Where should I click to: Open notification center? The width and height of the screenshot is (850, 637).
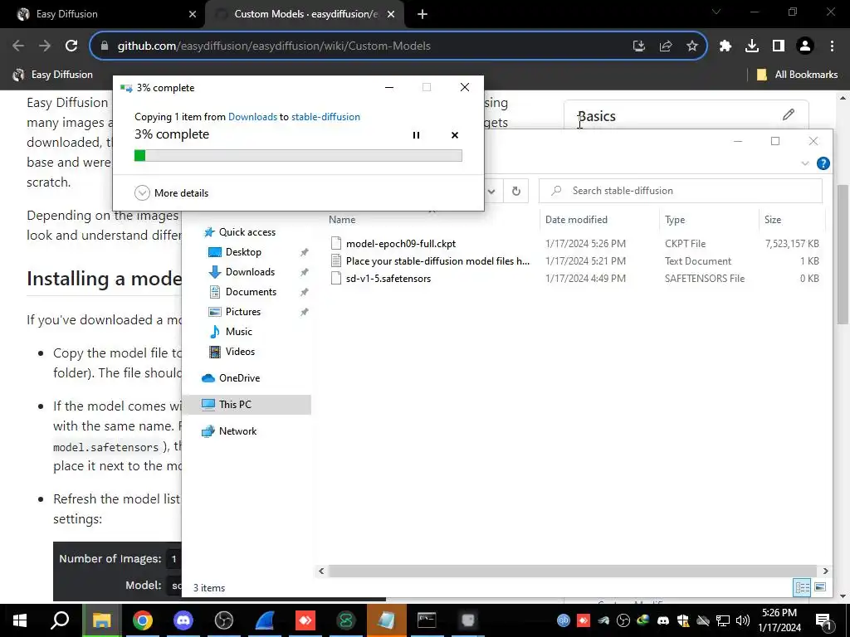[x=824, y=620]
